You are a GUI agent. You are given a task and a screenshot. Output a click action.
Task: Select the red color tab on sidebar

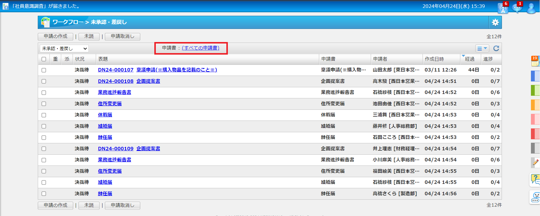click(535, 134)
